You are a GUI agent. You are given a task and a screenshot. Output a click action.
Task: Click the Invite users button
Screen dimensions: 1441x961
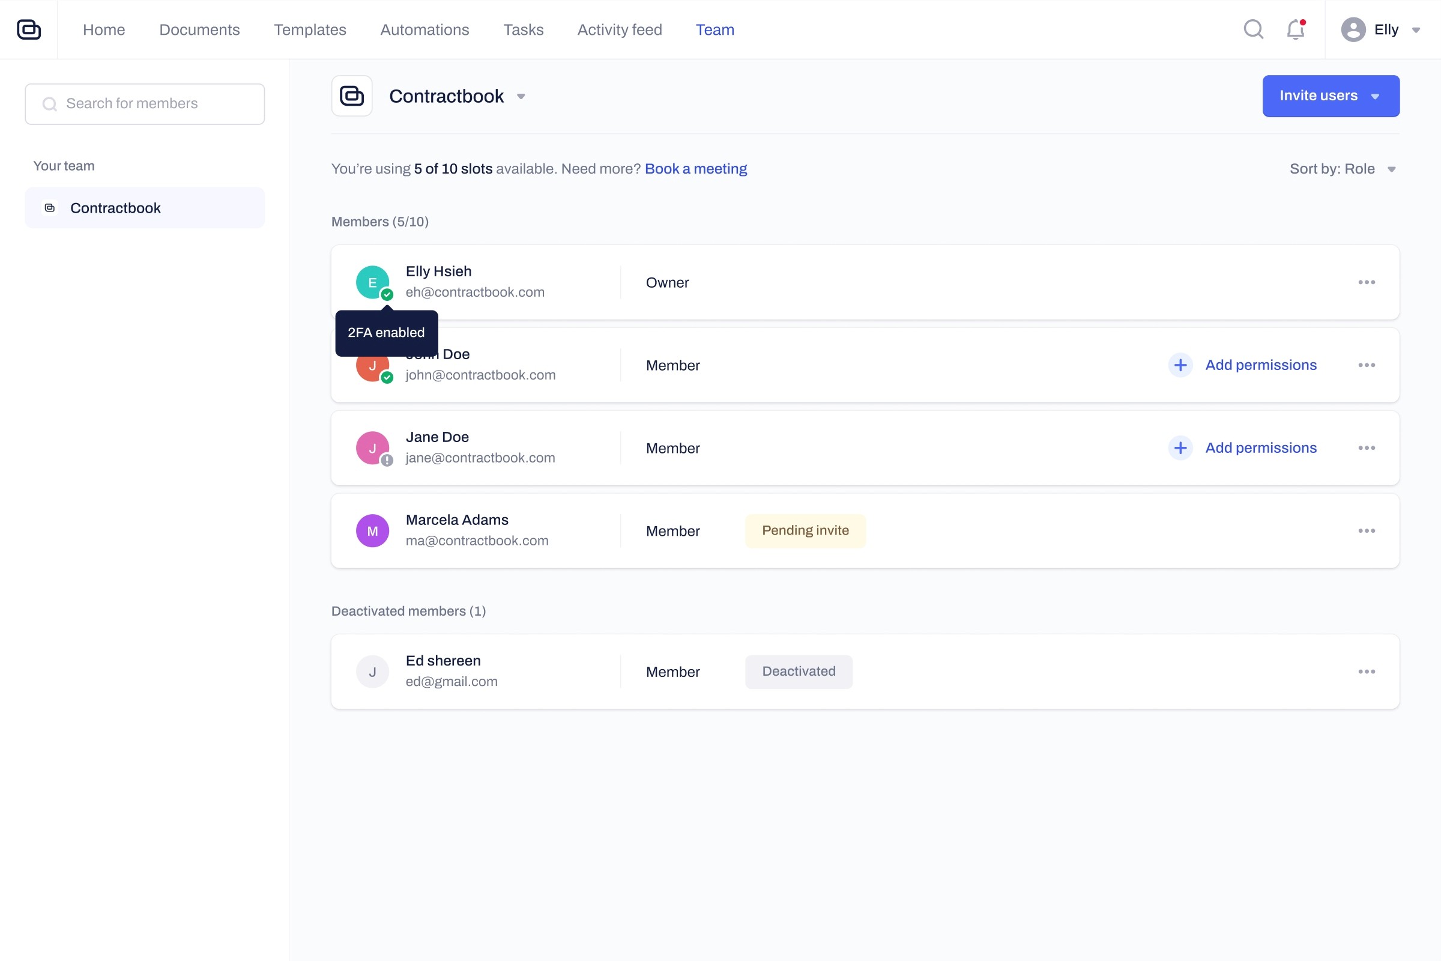click(1331, 96)
